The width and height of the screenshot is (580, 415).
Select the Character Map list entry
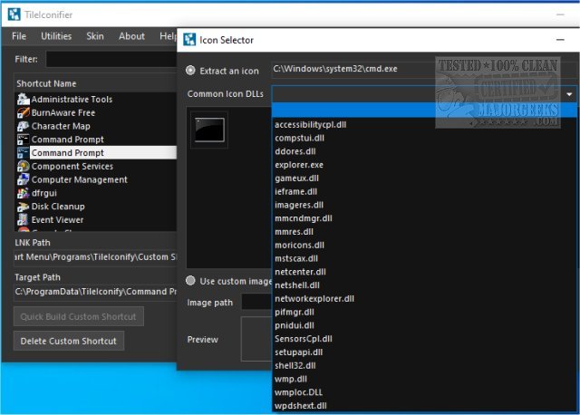[96, 126]
